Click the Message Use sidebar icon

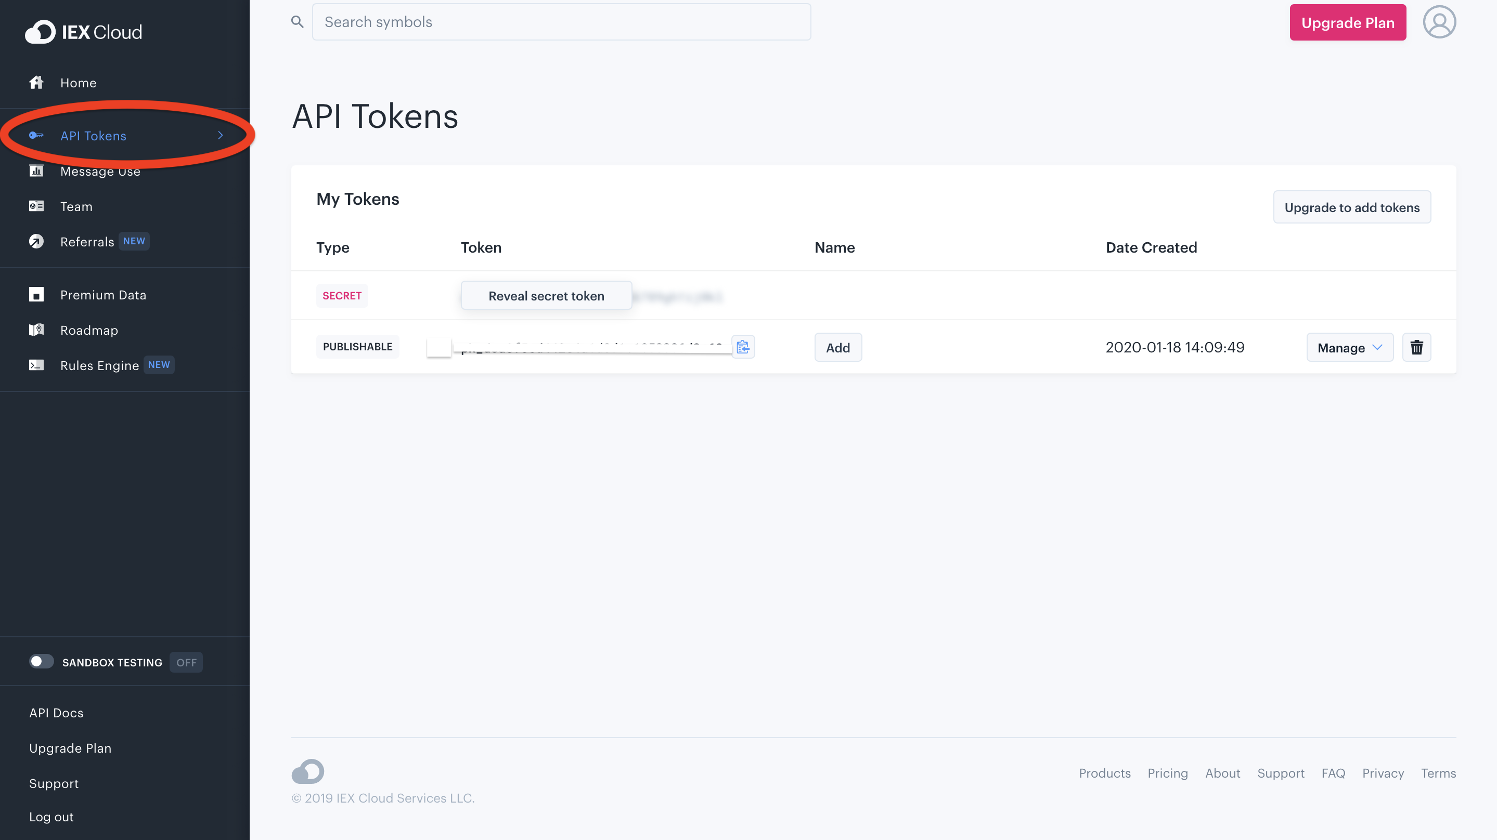pos(37,170)
